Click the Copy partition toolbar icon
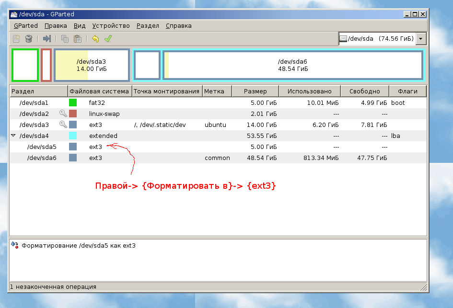Viewport: 453px width, 308px height. click(65, 39)
